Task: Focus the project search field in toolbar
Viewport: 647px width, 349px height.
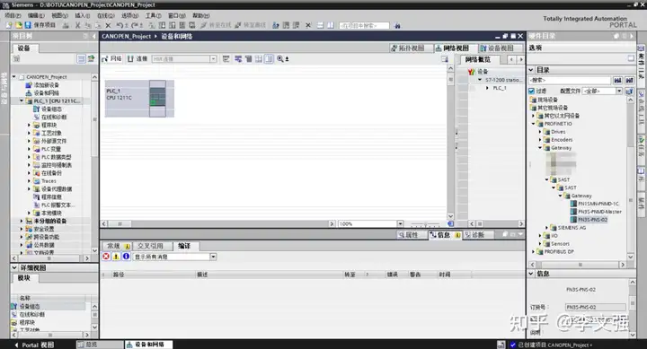Action: click(x=364, y=25)
